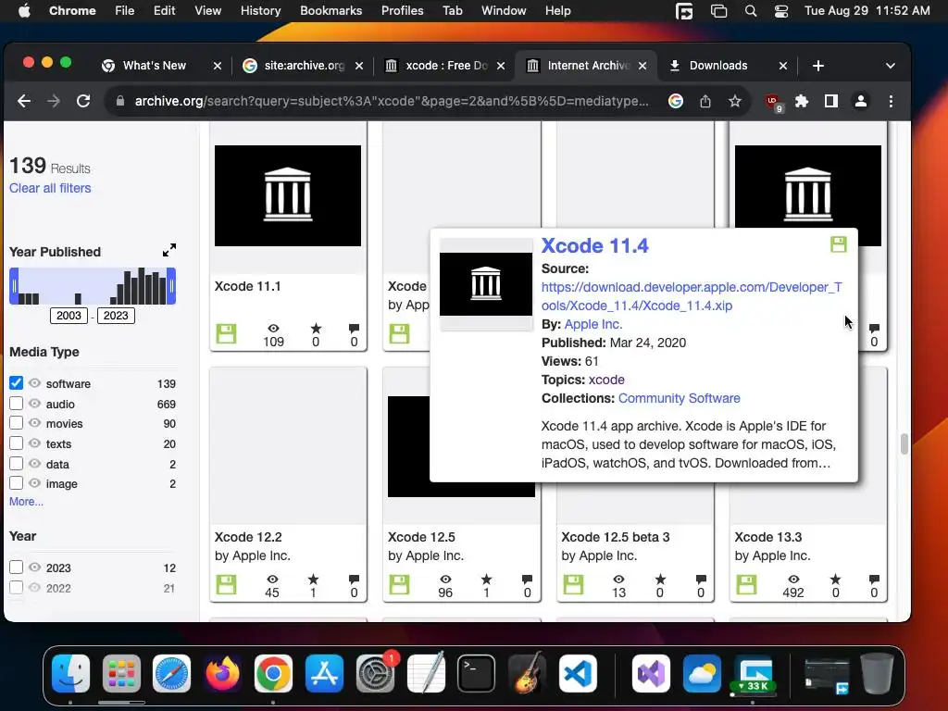Screen dimensions: 948x711
Task: Click the 2023 end year field
Action: coord(116,316)
